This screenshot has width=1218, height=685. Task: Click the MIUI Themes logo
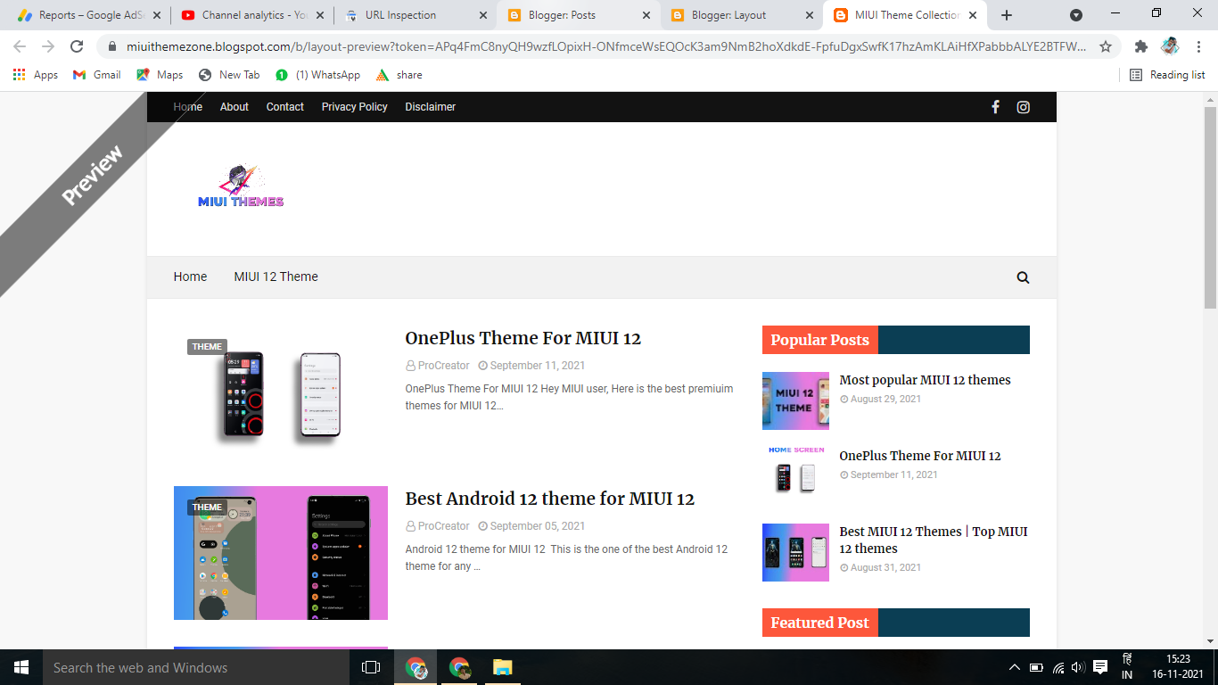coord(241,187)
